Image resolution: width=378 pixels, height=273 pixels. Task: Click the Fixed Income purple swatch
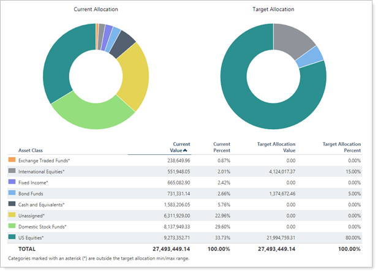12,182
